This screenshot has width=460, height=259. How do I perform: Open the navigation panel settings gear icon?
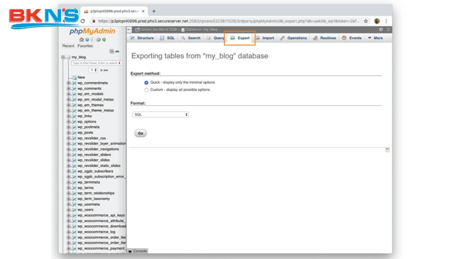point(98,40)
